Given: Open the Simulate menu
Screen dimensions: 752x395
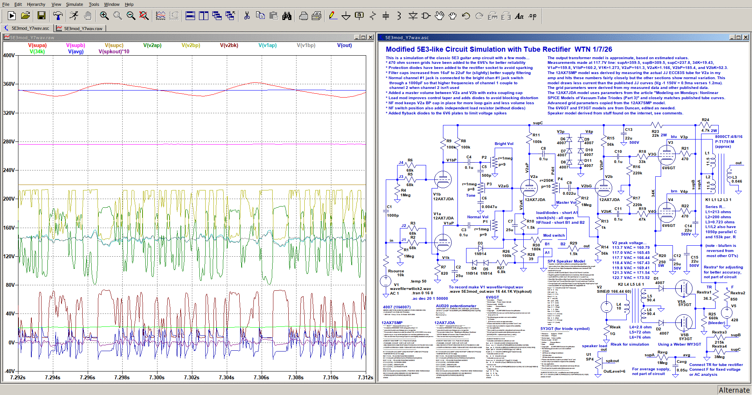Looking at the screenshot, I should 74,4.
